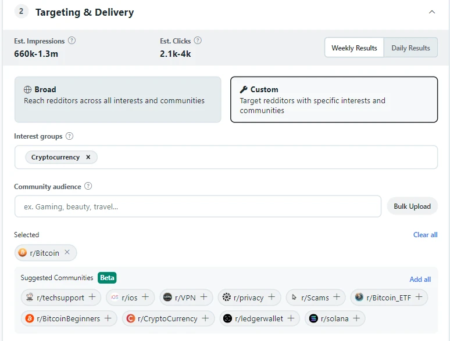This screenshot has width=450, height=341.
Task: Open the Interest groups help tooltip icon
Action: pos(69,136)
